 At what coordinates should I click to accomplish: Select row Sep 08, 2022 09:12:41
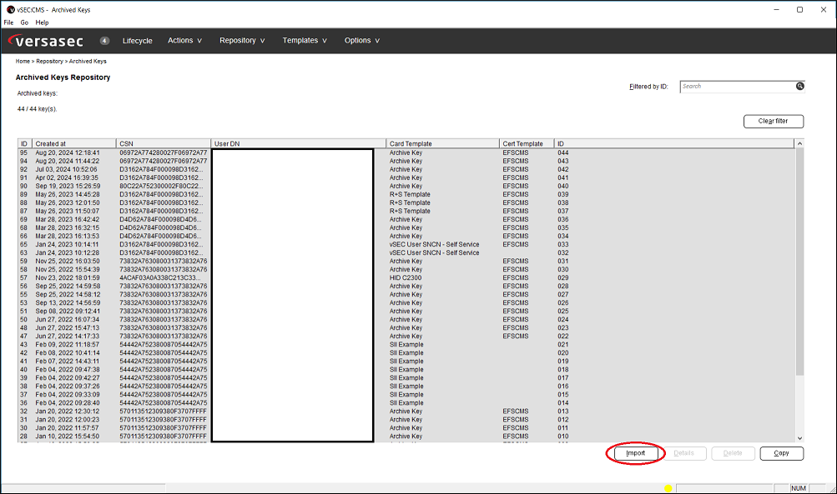pyautogui.click(x=406, y=312)
